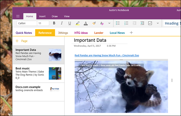
Task: Open the Red Pandas Cincinnati Zoo link
Action: coord(107,55)
